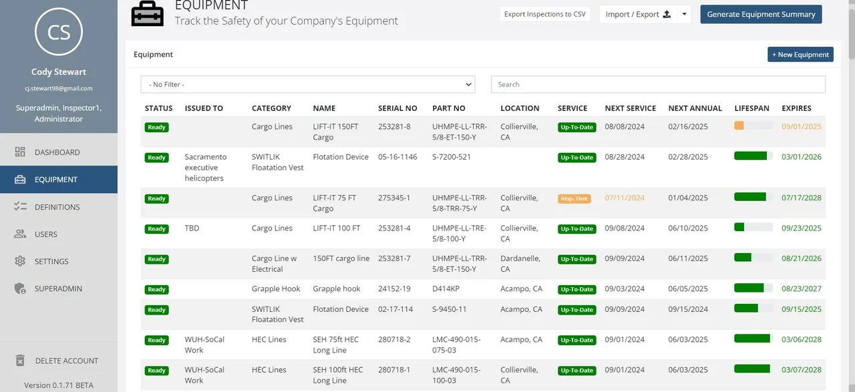Screen dimensions: 855x392
Task: Click Generate Equipment Summary
Action: (x=761, y=13)
